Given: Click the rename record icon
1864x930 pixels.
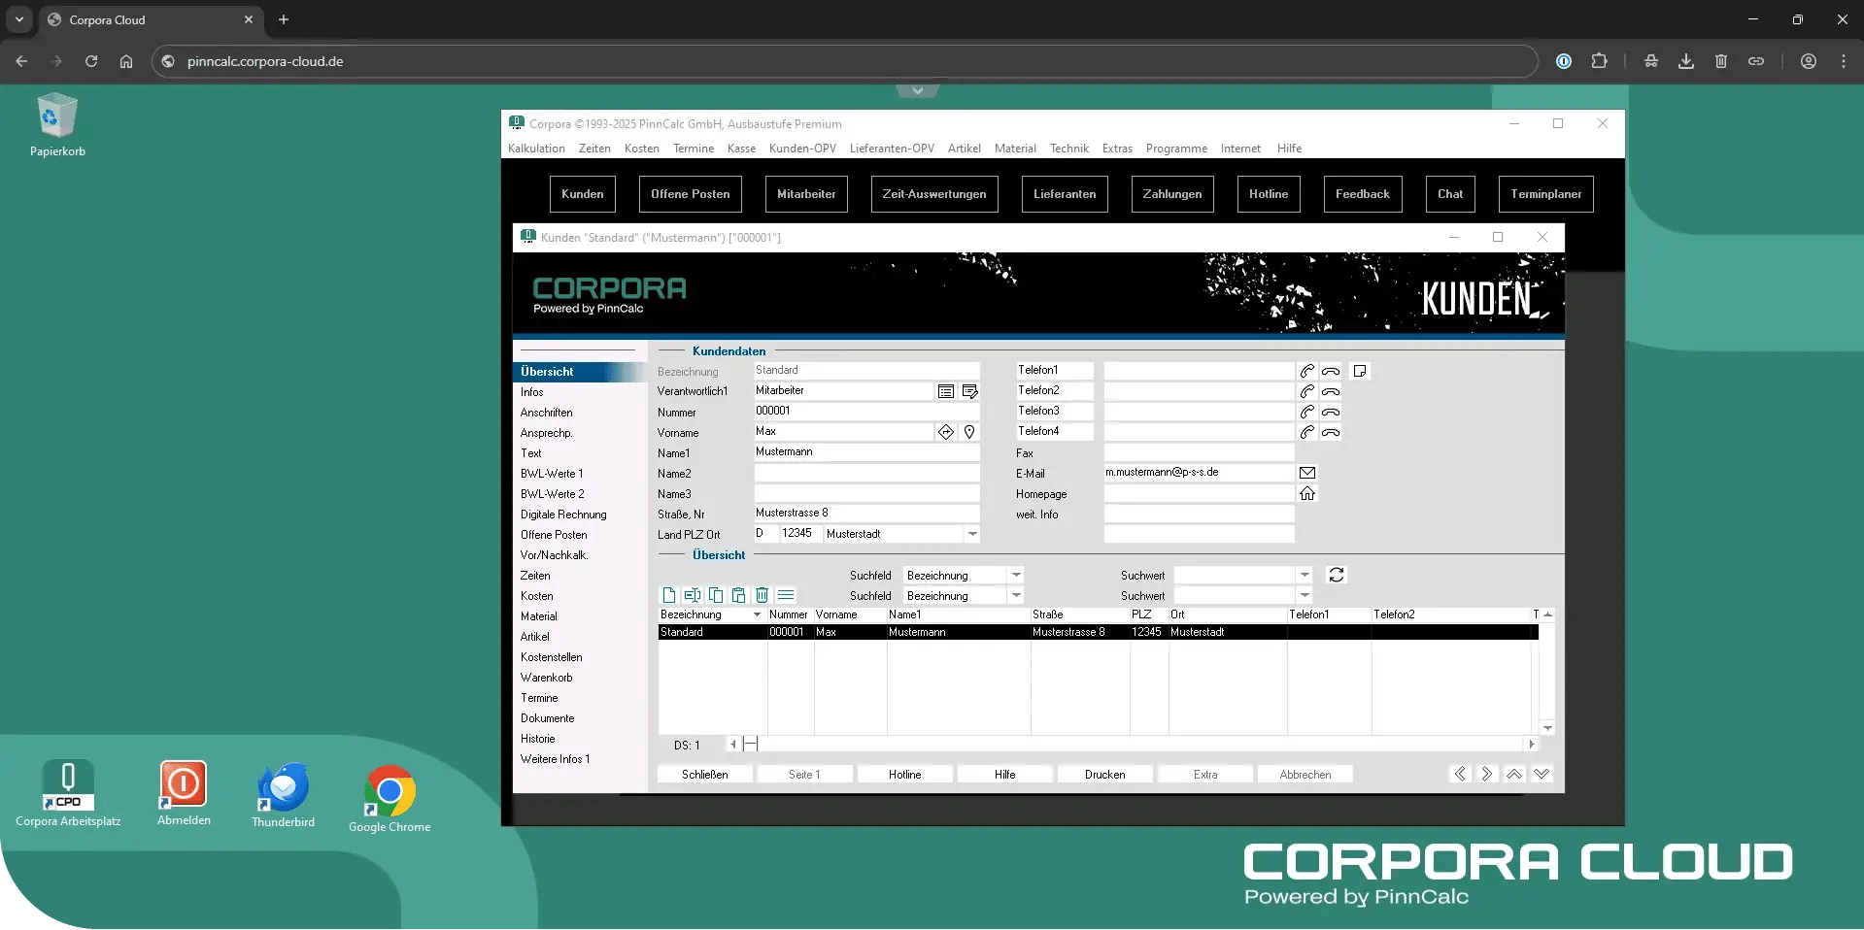Looking at the screenshot, I should coord(693,595).
